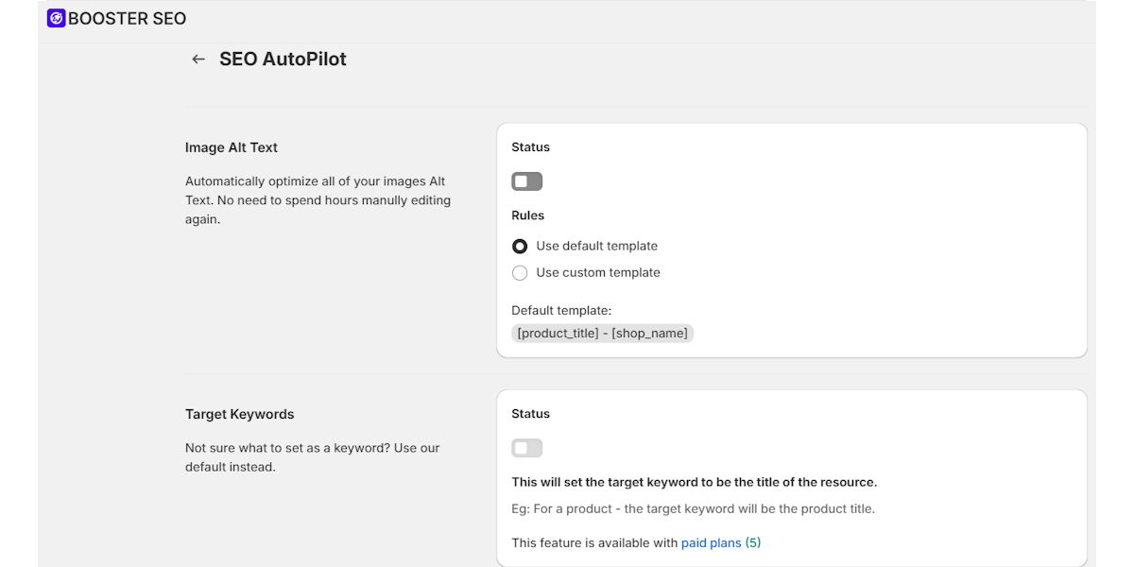
Task: Click the Status label in Image Alt Text card
Action: (x=530, y=146)
